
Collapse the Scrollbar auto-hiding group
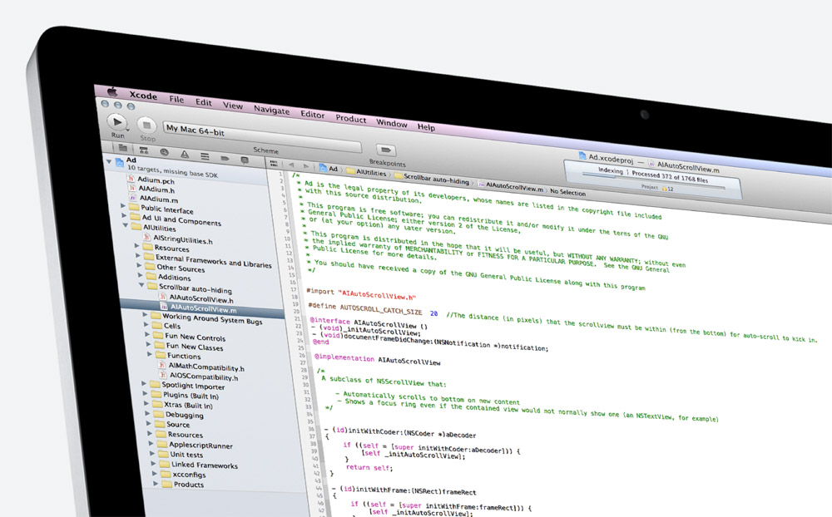point(141,284)
